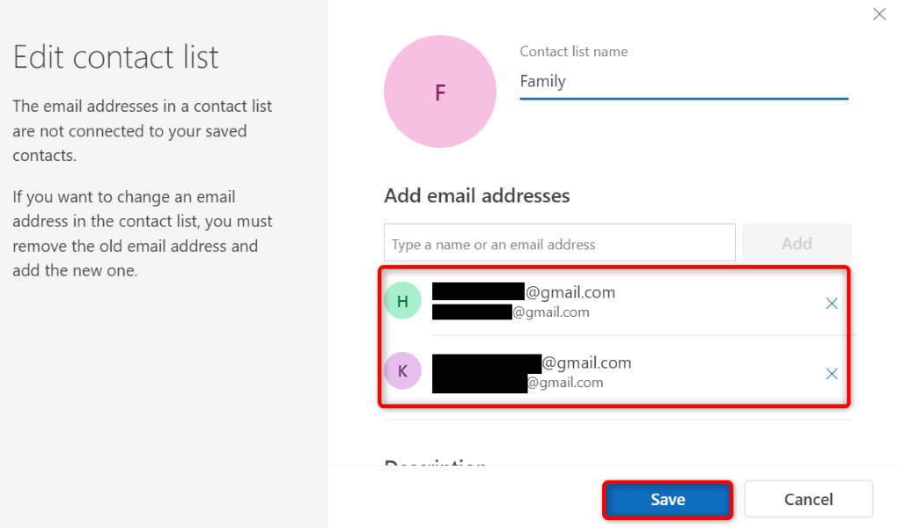
Task: Remove the K contact from the list
Action: (x=831, y=374)
